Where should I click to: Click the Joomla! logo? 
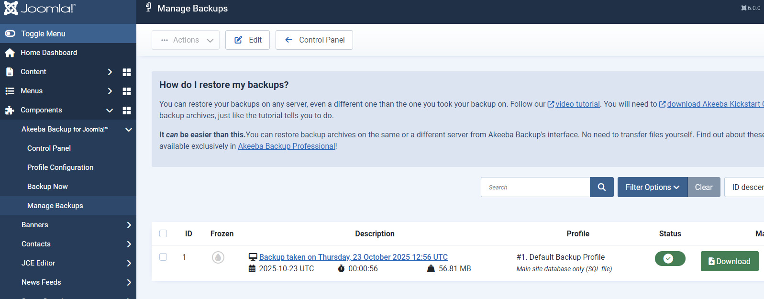(39, 8)
